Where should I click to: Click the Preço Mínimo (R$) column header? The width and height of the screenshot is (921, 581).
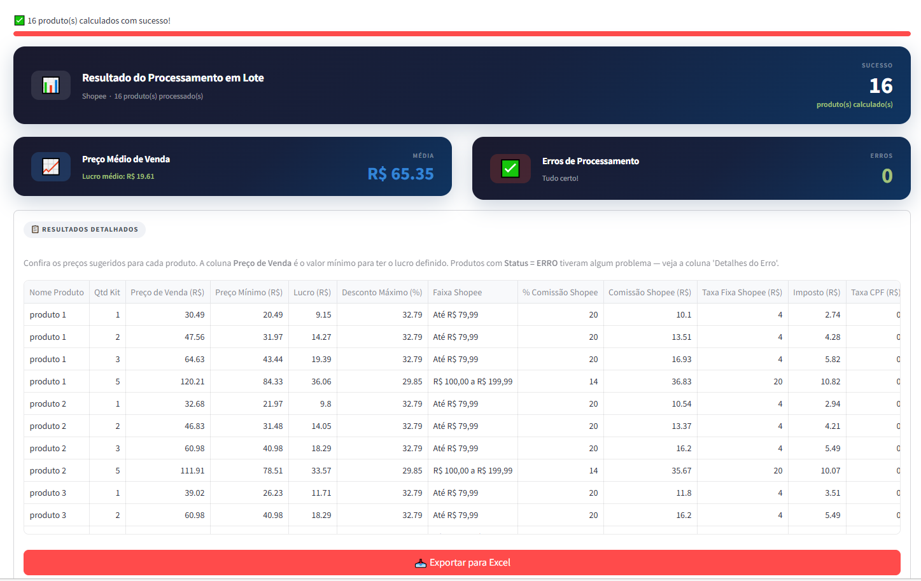click(249, 292)
